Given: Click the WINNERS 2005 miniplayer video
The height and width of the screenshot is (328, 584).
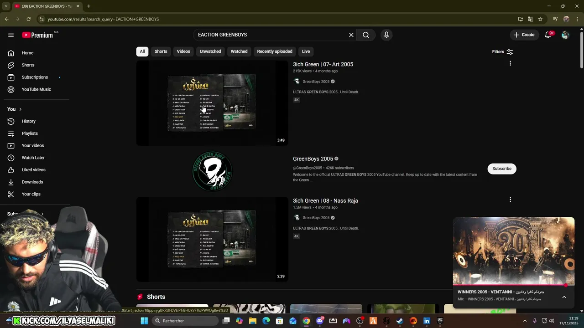Looking at the screenshot, I should (513, 251).
